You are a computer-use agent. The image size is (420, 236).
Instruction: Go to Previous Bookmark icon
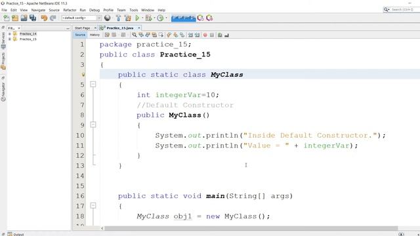coord(169,35)
